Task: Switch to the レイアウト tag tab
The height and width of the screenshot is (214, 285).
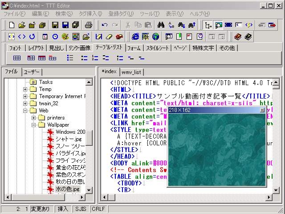Action: tap(36, 48)
